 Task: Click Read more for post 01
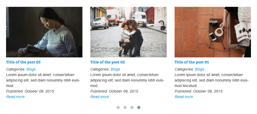pyautogui.click(x=184, y=97)
